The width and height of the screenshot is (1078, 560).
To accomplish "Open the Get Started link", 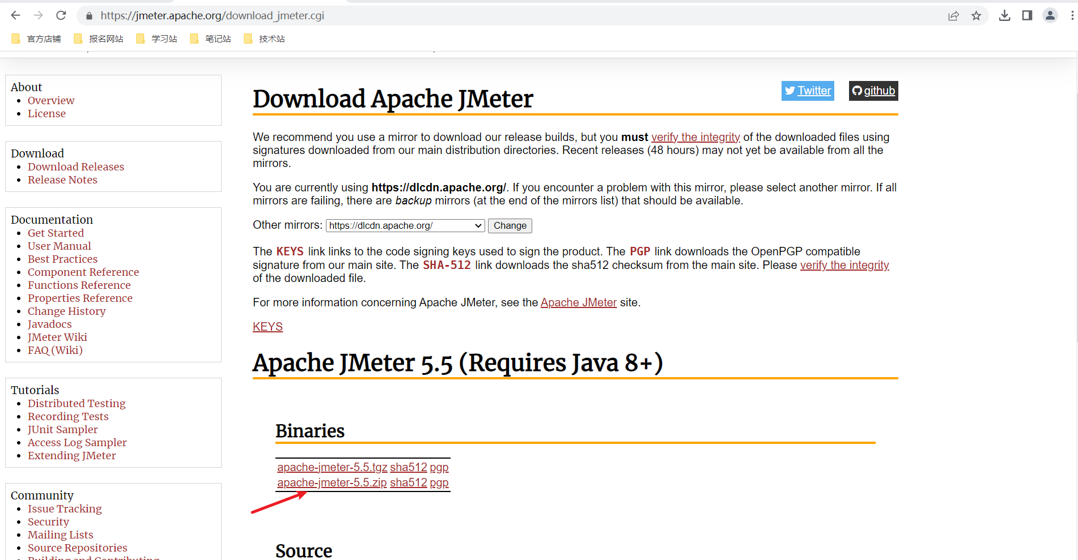I will pyautogui.click(x=56, y=233).
